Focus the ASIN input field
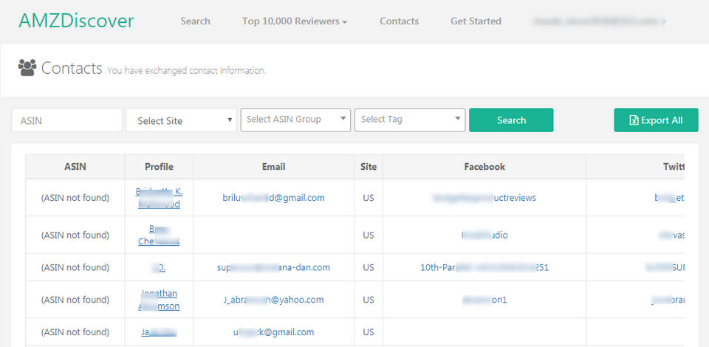This screenshot has height=347, width=709. click(x=67, y=120)
